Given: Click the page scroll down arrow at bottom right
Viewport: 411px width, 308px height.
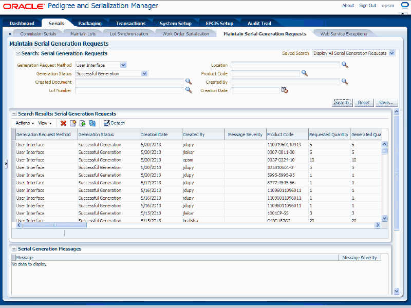Looking at the screenshot, I should [x=397, y=291].
